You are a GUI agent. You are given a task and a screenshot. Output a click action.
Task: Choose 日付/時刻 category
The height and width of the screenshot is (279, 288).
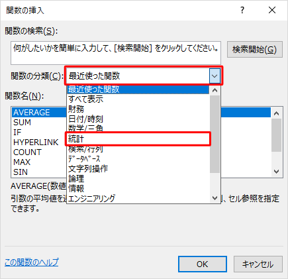138,119
